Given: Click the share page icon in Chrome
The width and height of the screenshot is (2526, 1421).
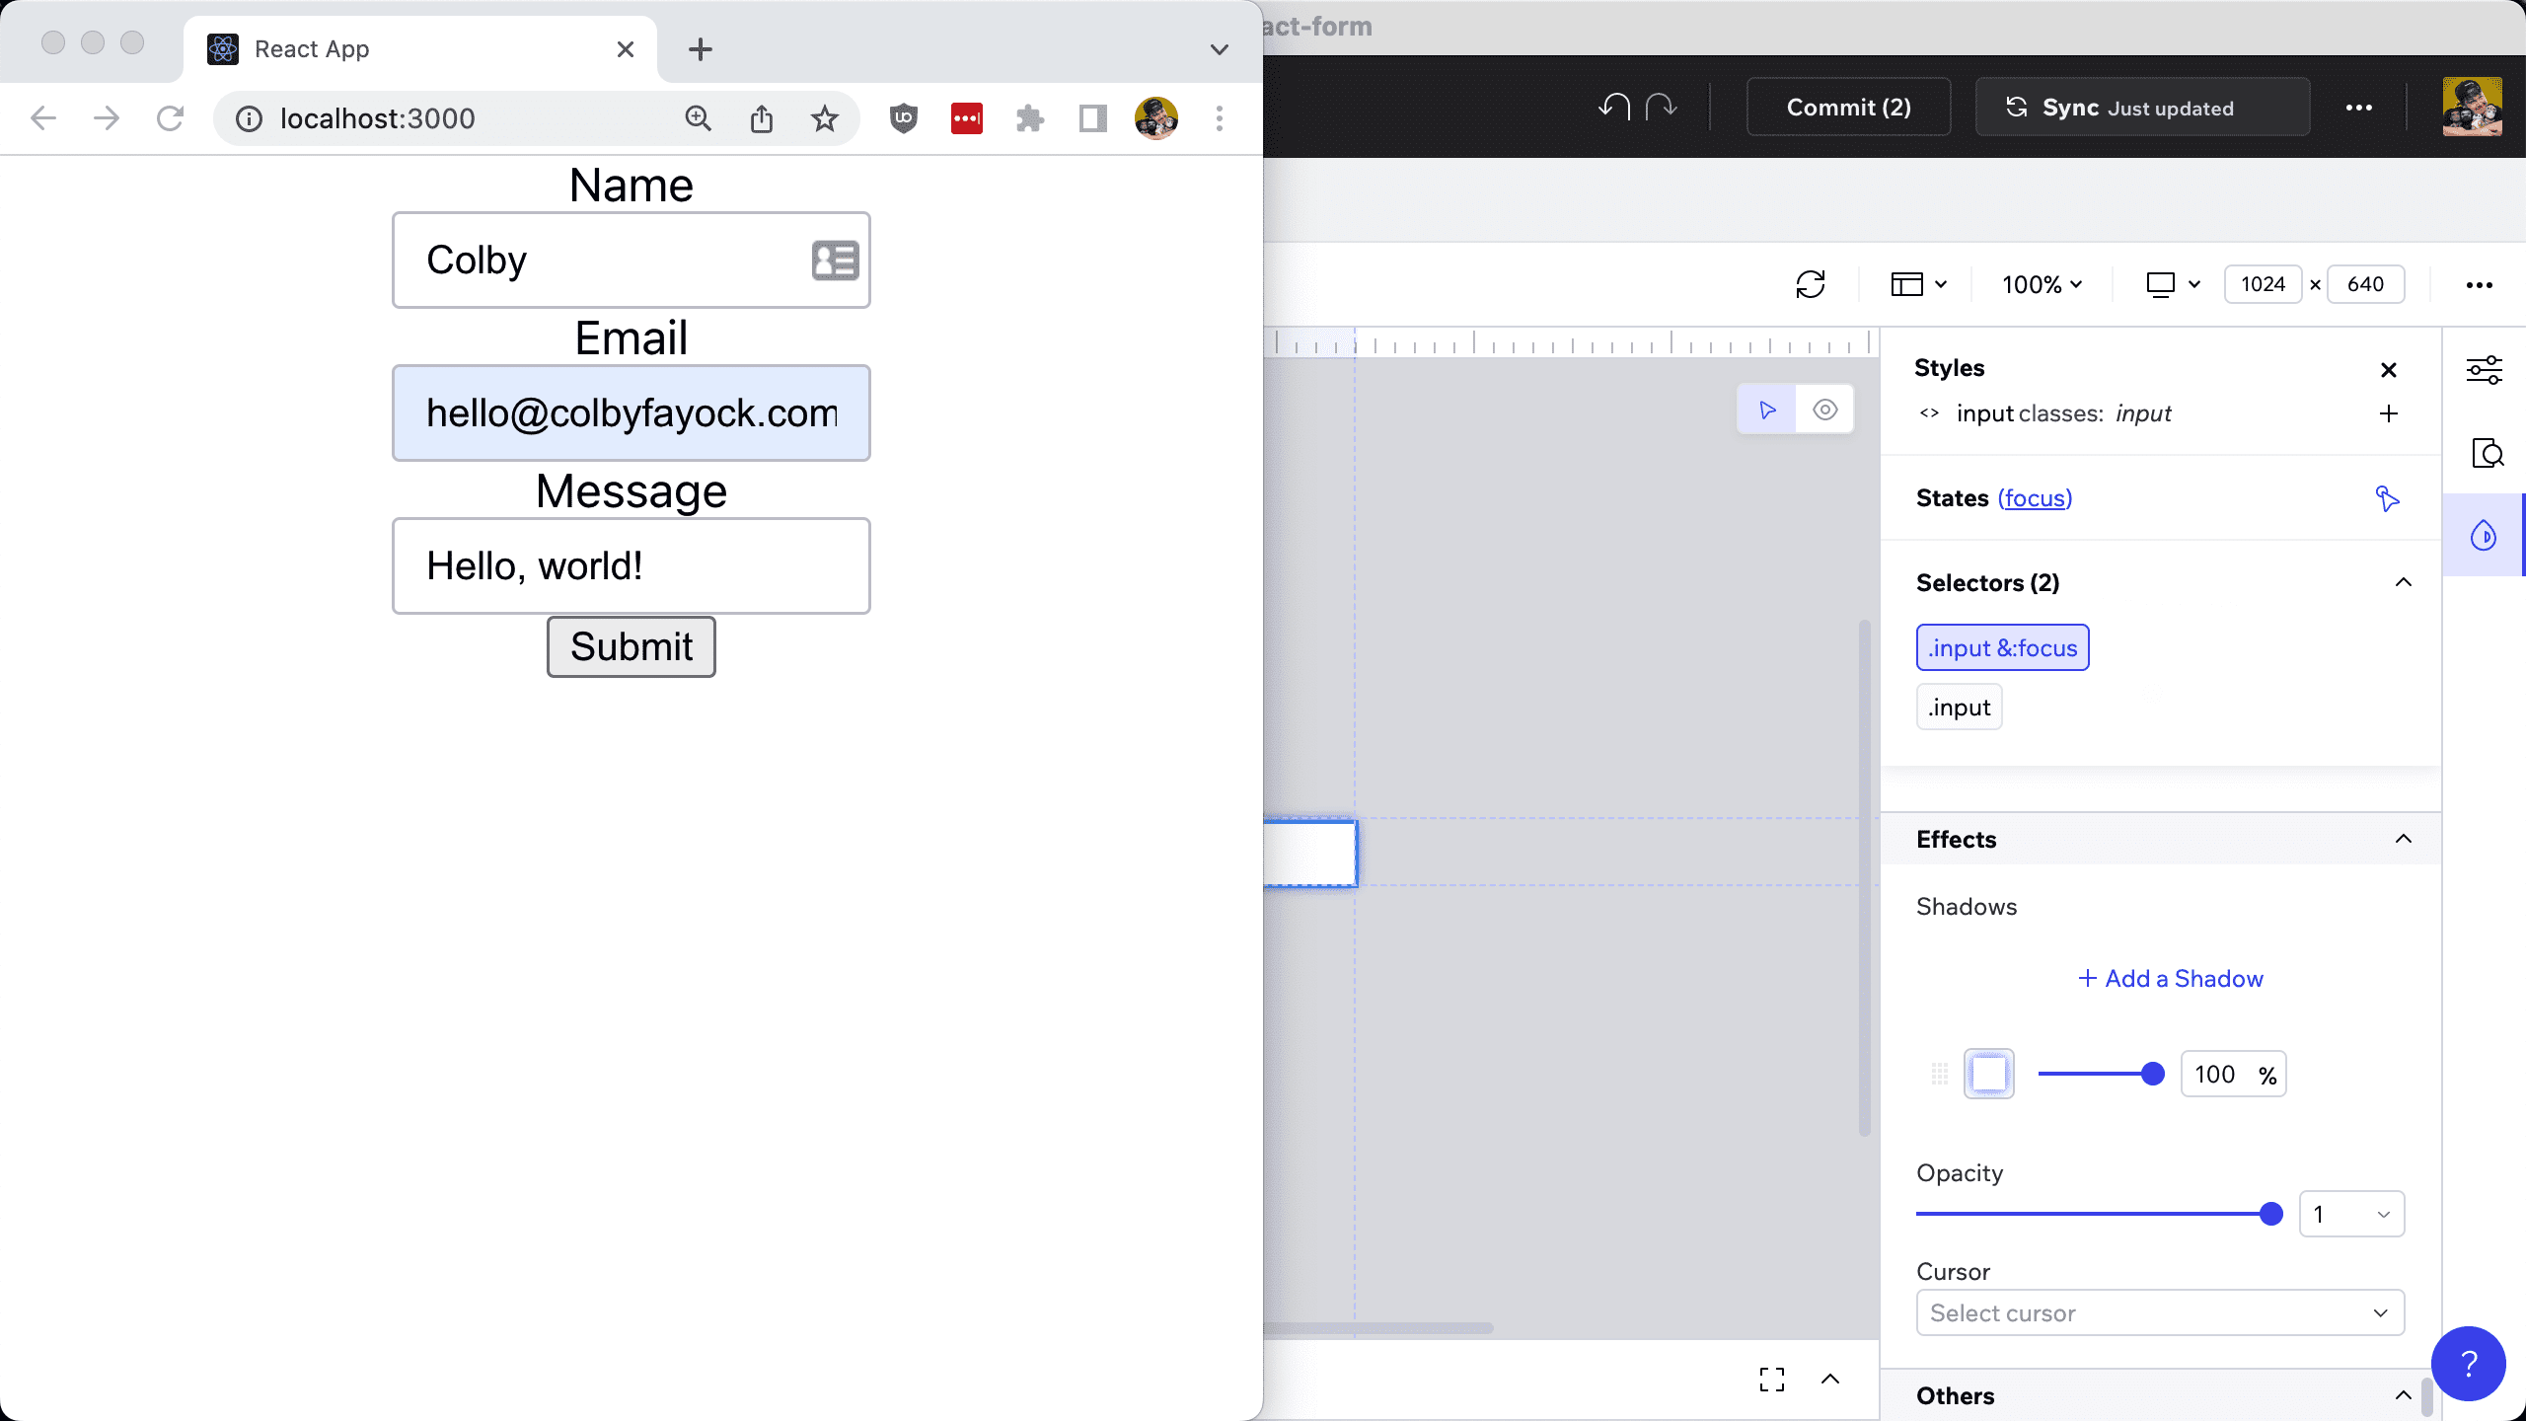Looking at the screenshot, I should coord(761,118).
